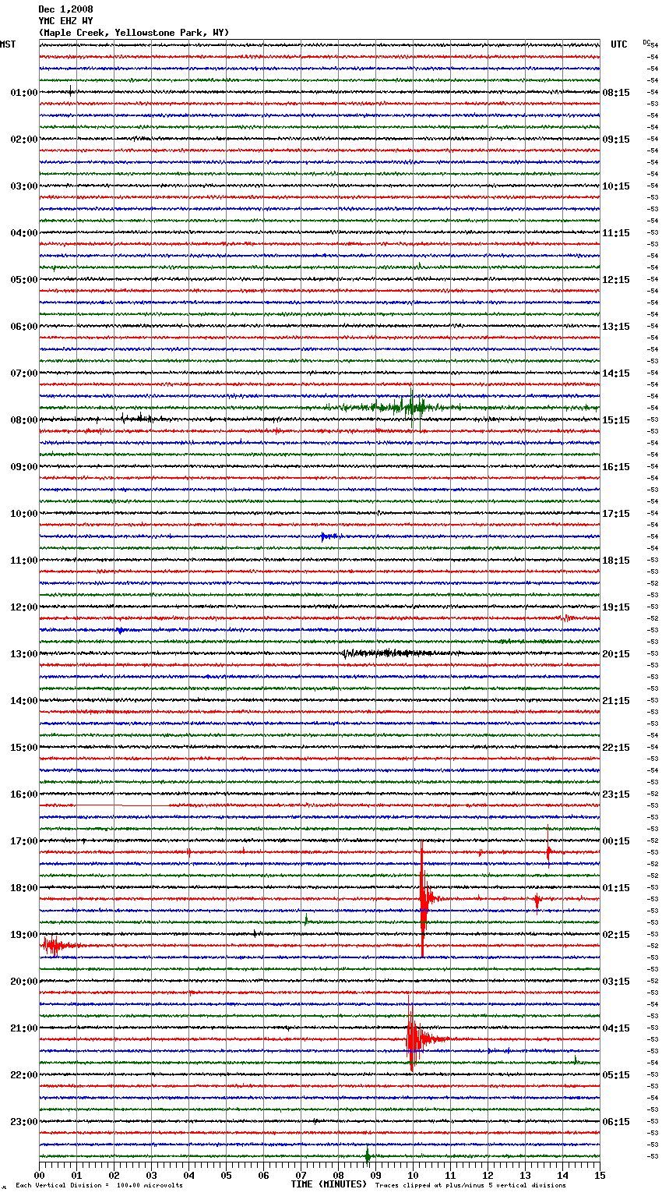The image size is (662, 1196).
Task: Click the 14:15 UTC time label
Action: [x=616, y=373]
